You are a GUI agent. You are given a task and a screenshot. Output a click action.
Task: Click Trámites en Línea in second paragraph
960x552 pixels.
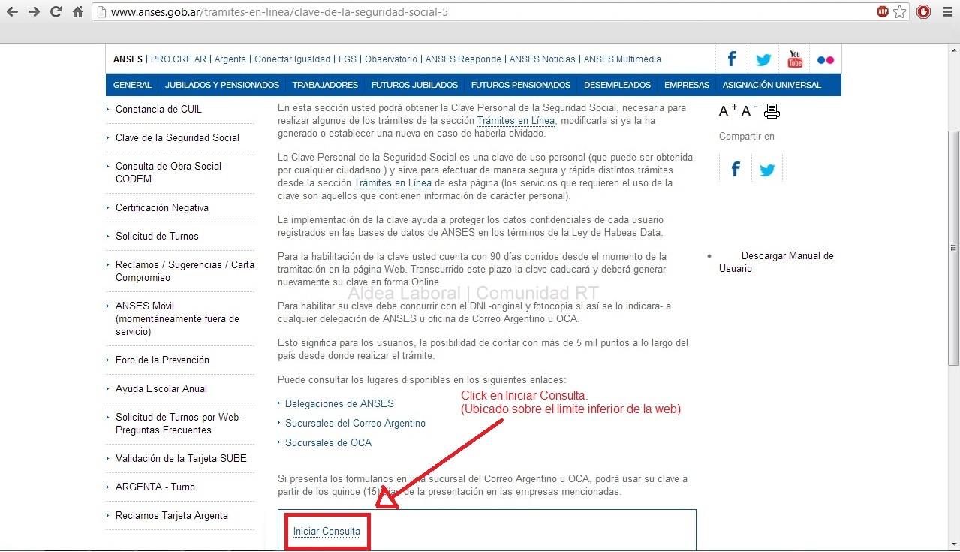[x=393, y=182]
